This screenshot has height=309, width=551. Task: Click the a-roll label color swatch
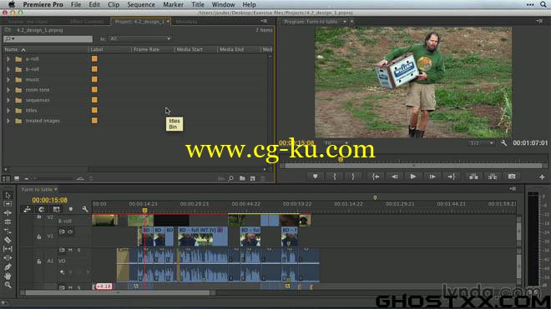94,59
